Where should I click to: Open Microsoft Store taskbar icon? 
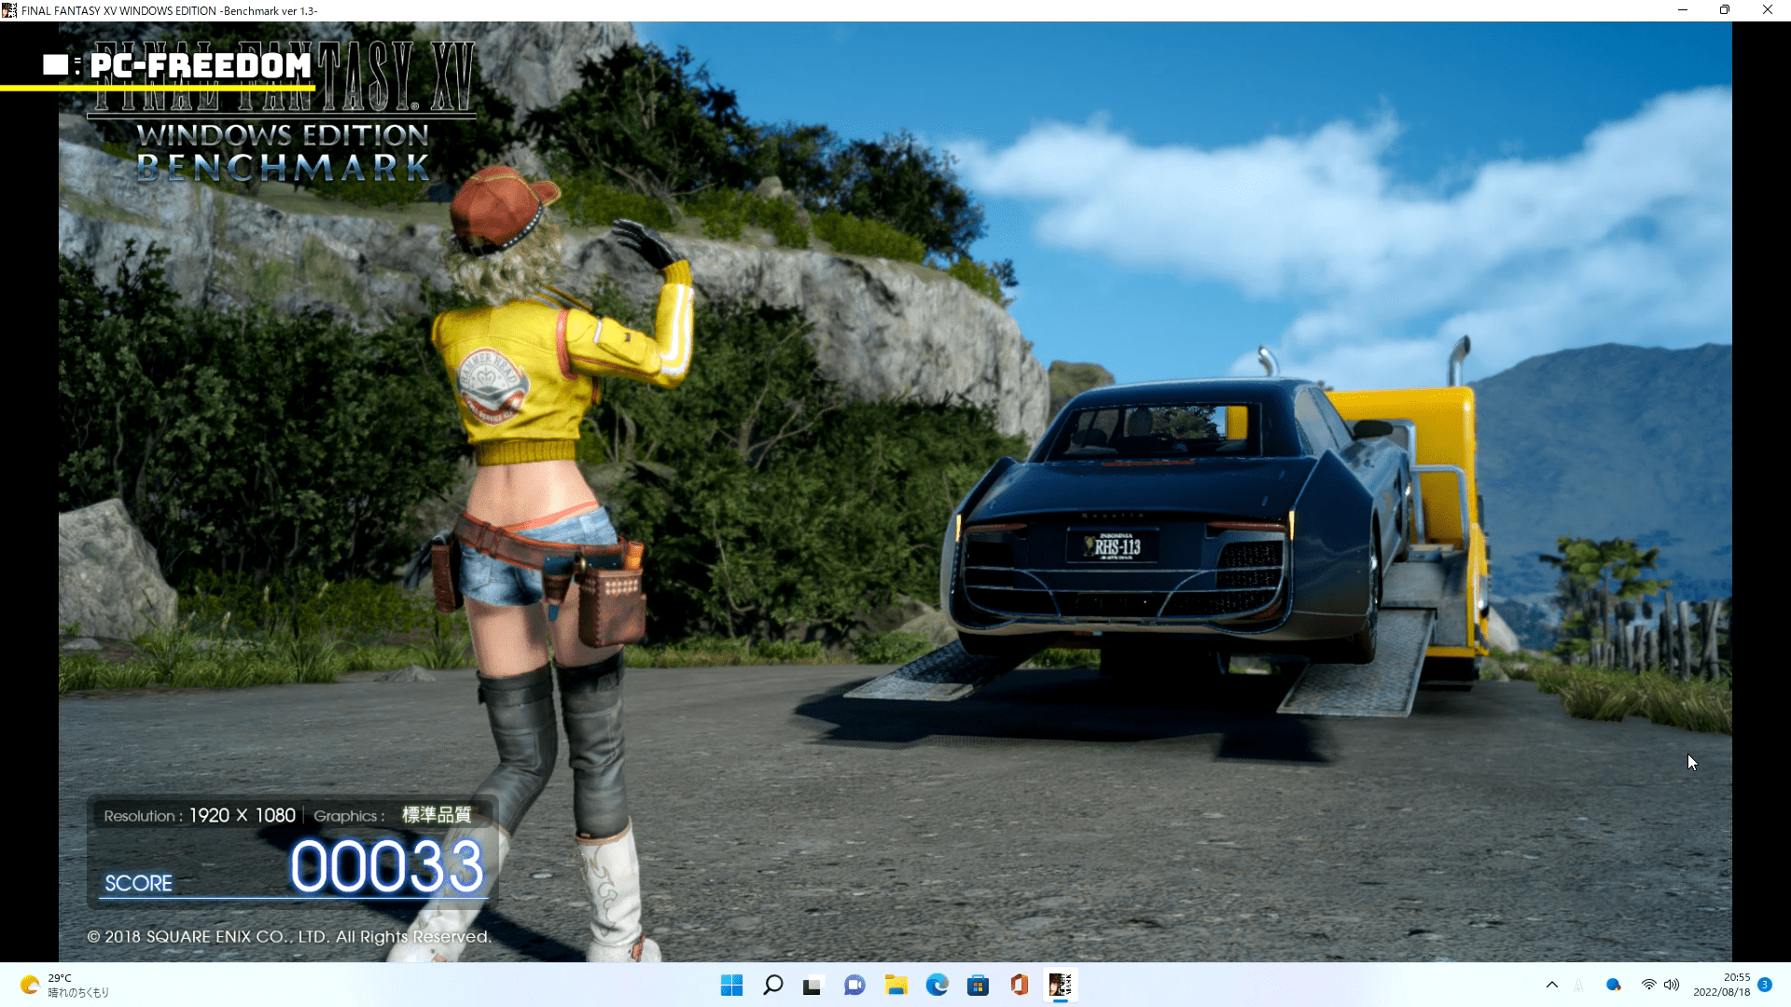pos(978,985)
